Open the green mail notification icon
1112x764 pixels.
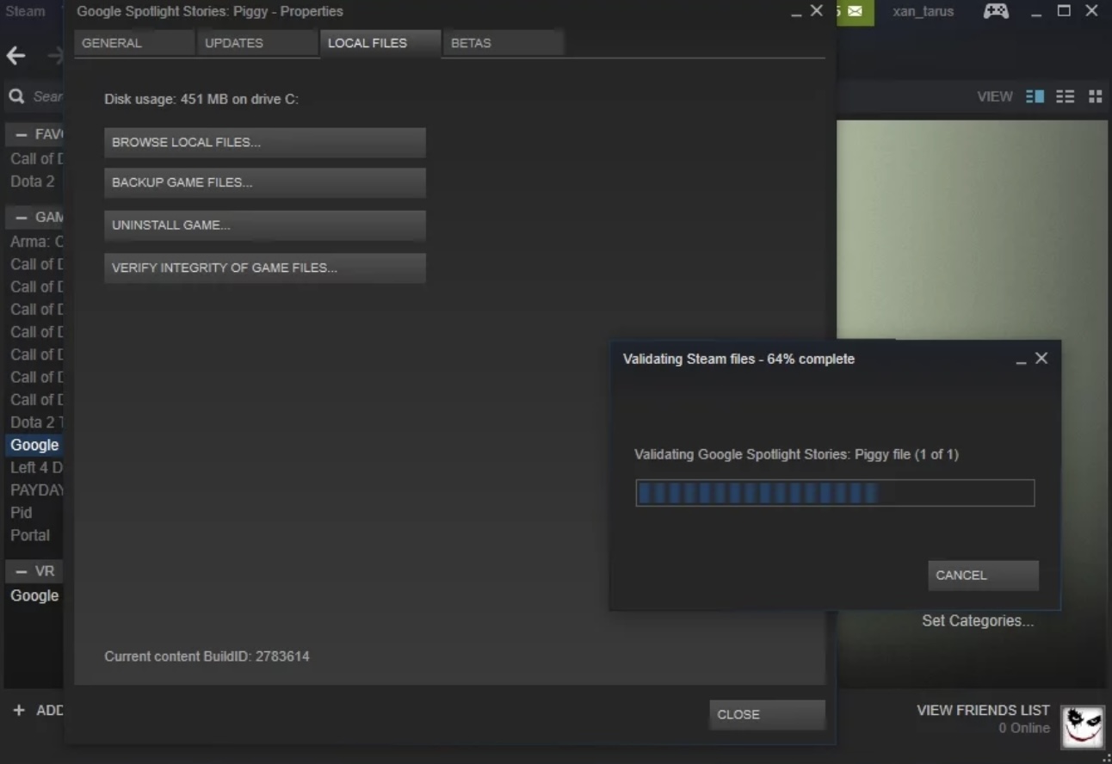click(856, 12)
